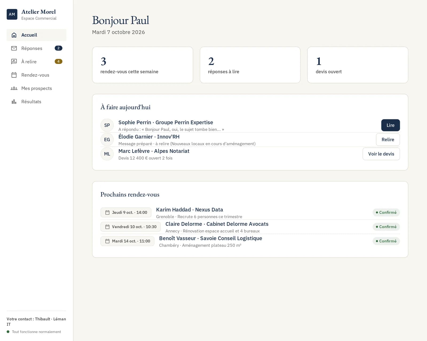Image resolution: width=427 pixels, height=341 pixels.
Task: Click the Lire button for Sophie Perrin
Action: pyautogui.click(x=390, y=125)
